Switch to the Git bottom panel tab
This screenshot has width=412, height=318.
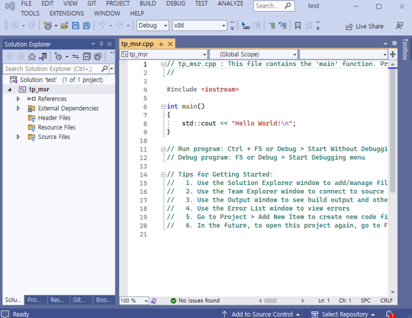point(80,300)
